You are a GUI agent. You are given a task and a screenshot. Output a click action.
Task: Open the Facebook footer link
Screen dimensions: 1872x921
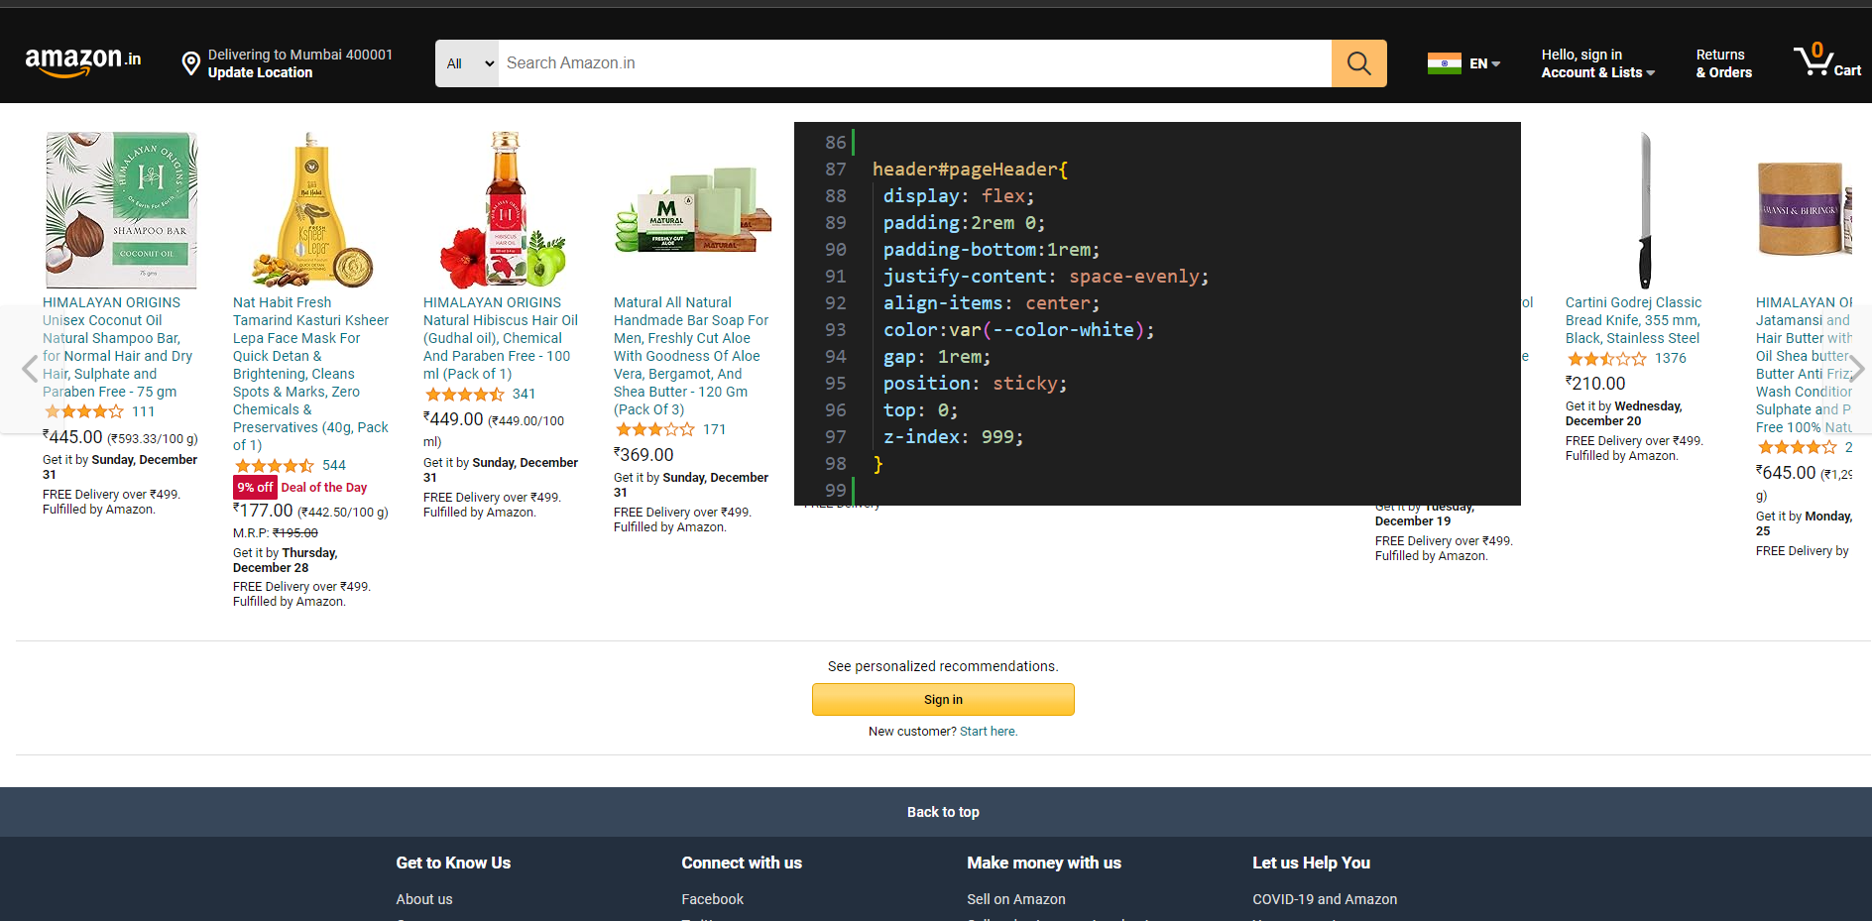tap(712, 899)
